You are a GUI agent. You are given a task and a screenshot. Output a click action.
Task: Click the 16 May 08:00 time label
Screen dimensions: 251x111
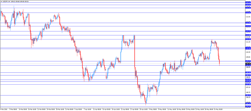pos(181,109)
